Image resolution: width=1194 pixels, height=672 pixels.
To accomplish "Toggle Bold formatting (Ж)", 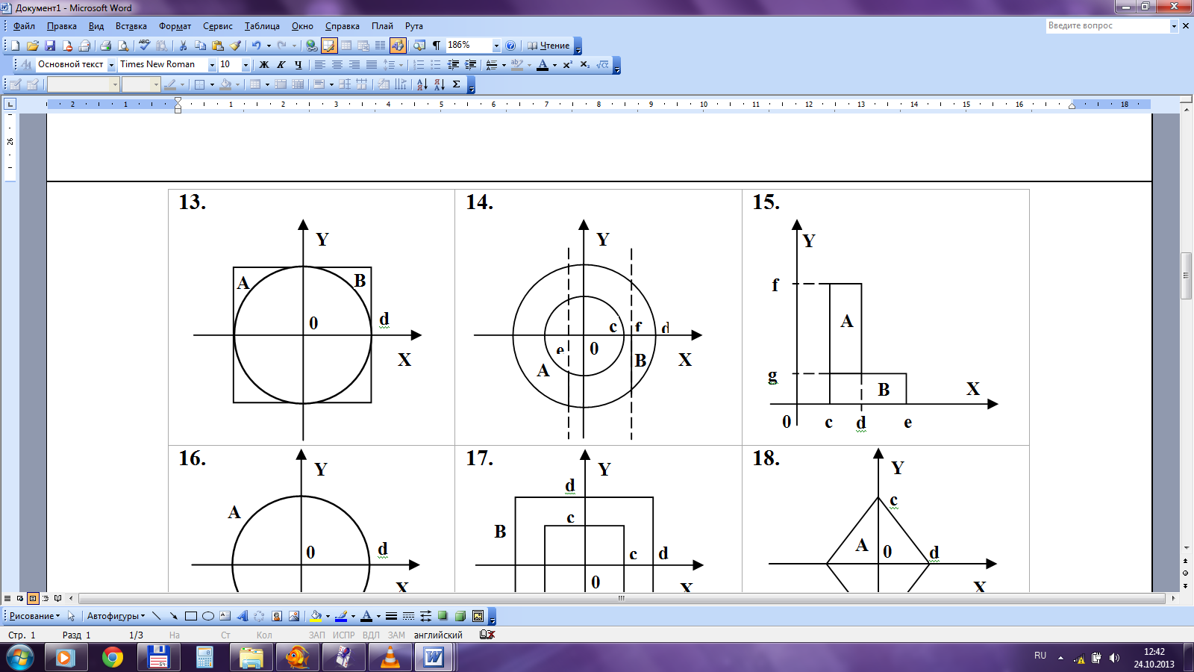I will [264, 65].
